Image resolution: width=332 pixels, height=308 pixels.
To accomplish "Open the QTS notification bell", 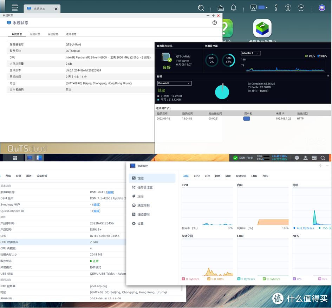I will coord(233,8).
